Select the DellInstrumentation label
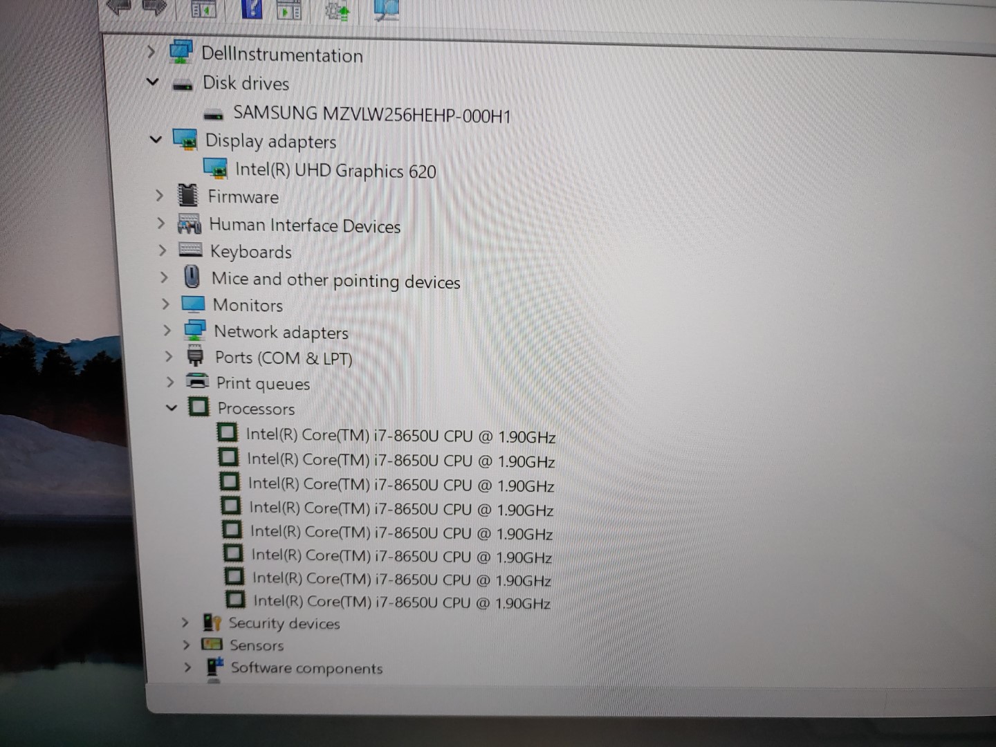 pos(282,55)
